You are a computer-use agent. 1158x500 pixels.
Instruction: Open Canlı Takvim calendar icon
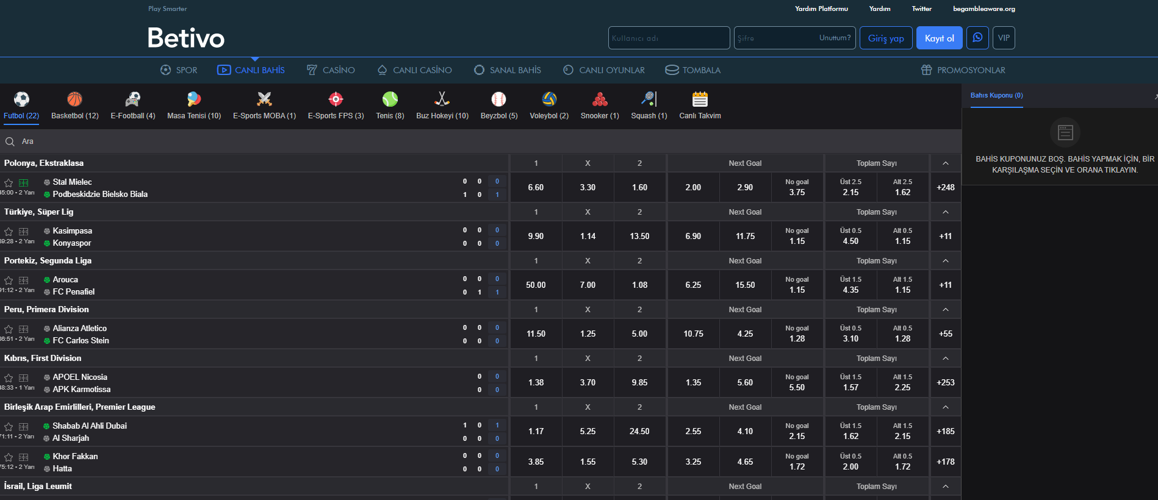click(700, 99)
